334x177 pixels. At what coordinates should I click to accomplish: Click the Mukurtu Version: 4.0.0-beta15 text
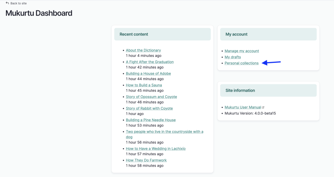click(250, 113)
